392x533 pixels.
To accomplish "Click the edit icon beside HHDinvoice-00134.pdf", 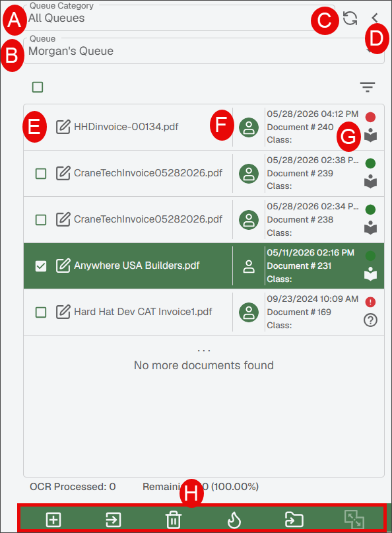I will tap(63, 127).
